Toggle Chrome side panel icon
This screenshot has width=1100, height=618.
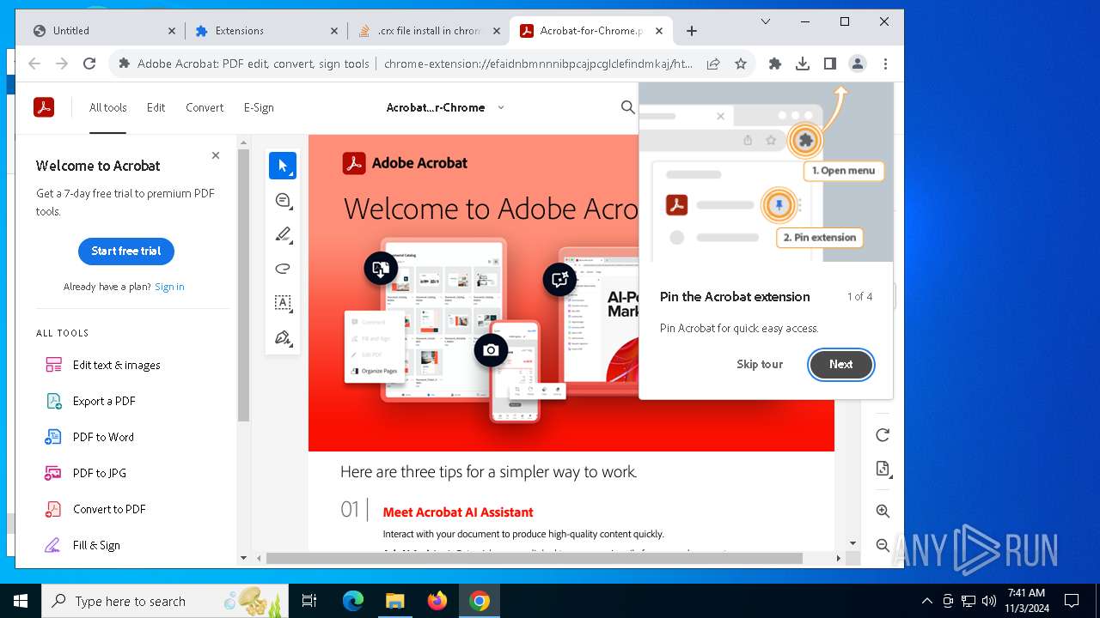830,64
